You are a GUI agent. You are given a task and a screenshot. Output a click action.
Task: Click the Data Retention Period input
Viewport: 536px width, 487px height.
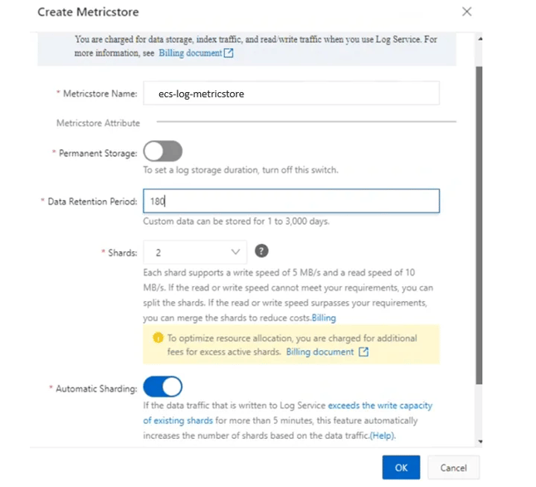[x=291, y=201]
